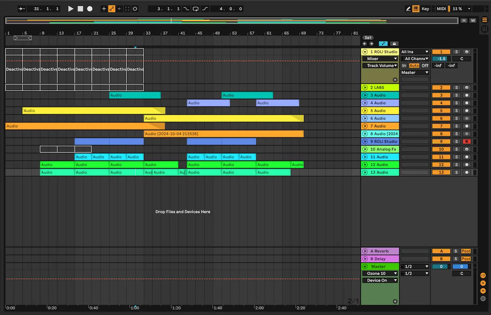The image size is (491, 315).
Task: Click the W optimize width button
Action: (x=473, y=20)
